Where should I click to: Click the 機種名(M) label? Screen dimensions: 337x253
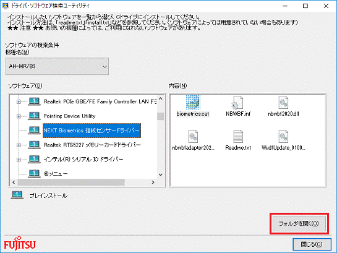17,52
